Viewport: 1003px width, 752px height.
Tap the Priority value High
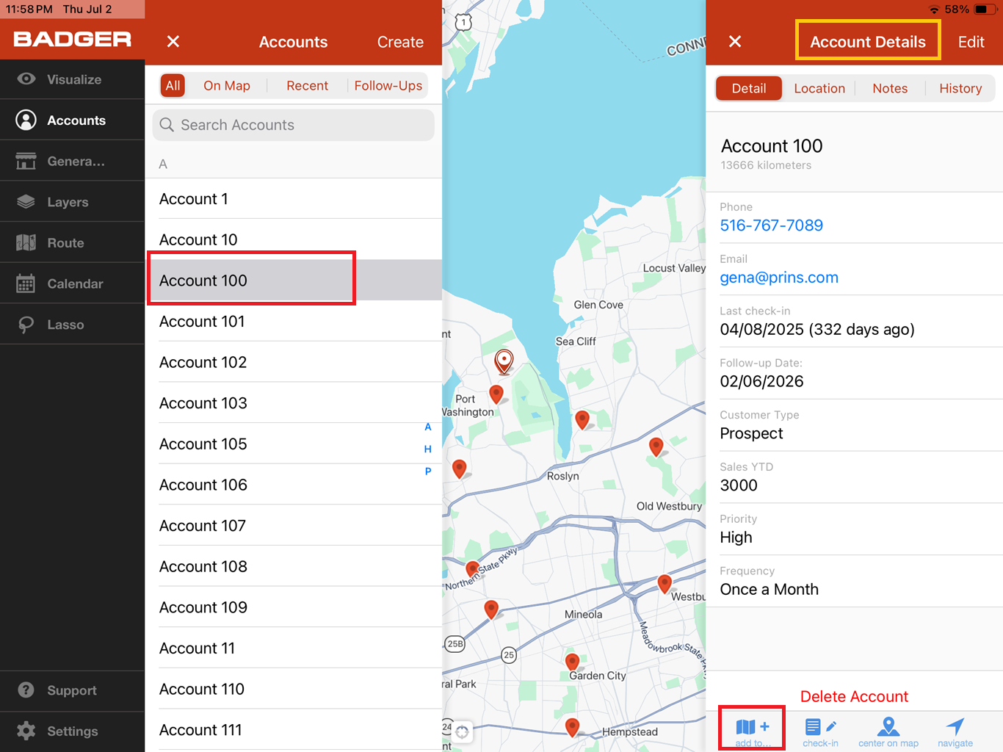(736, 538)
